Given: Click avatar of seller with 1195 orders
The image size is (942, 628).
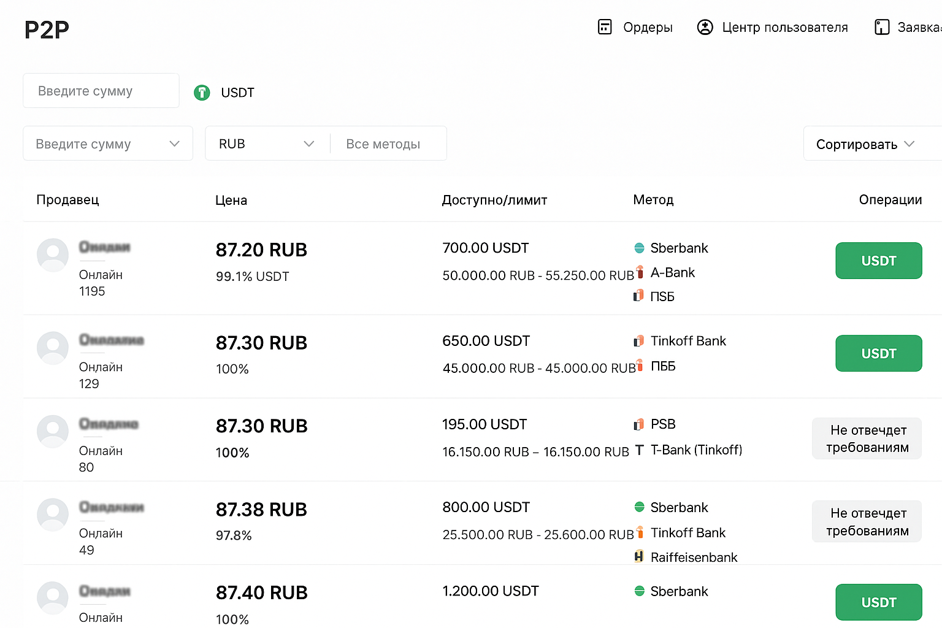Looking at the screenshot, I should 53,255.
